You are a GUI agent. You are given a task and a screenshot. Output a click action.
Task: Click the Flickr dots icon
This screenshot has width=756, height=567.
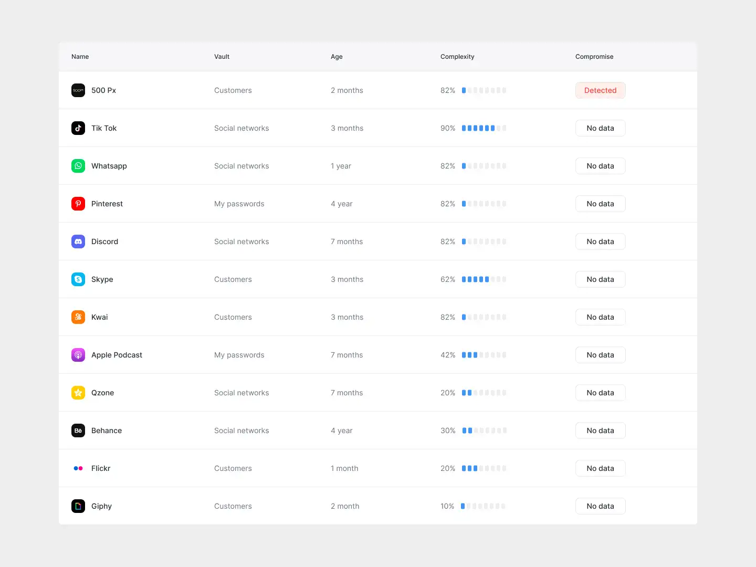(x=78, y=468)
